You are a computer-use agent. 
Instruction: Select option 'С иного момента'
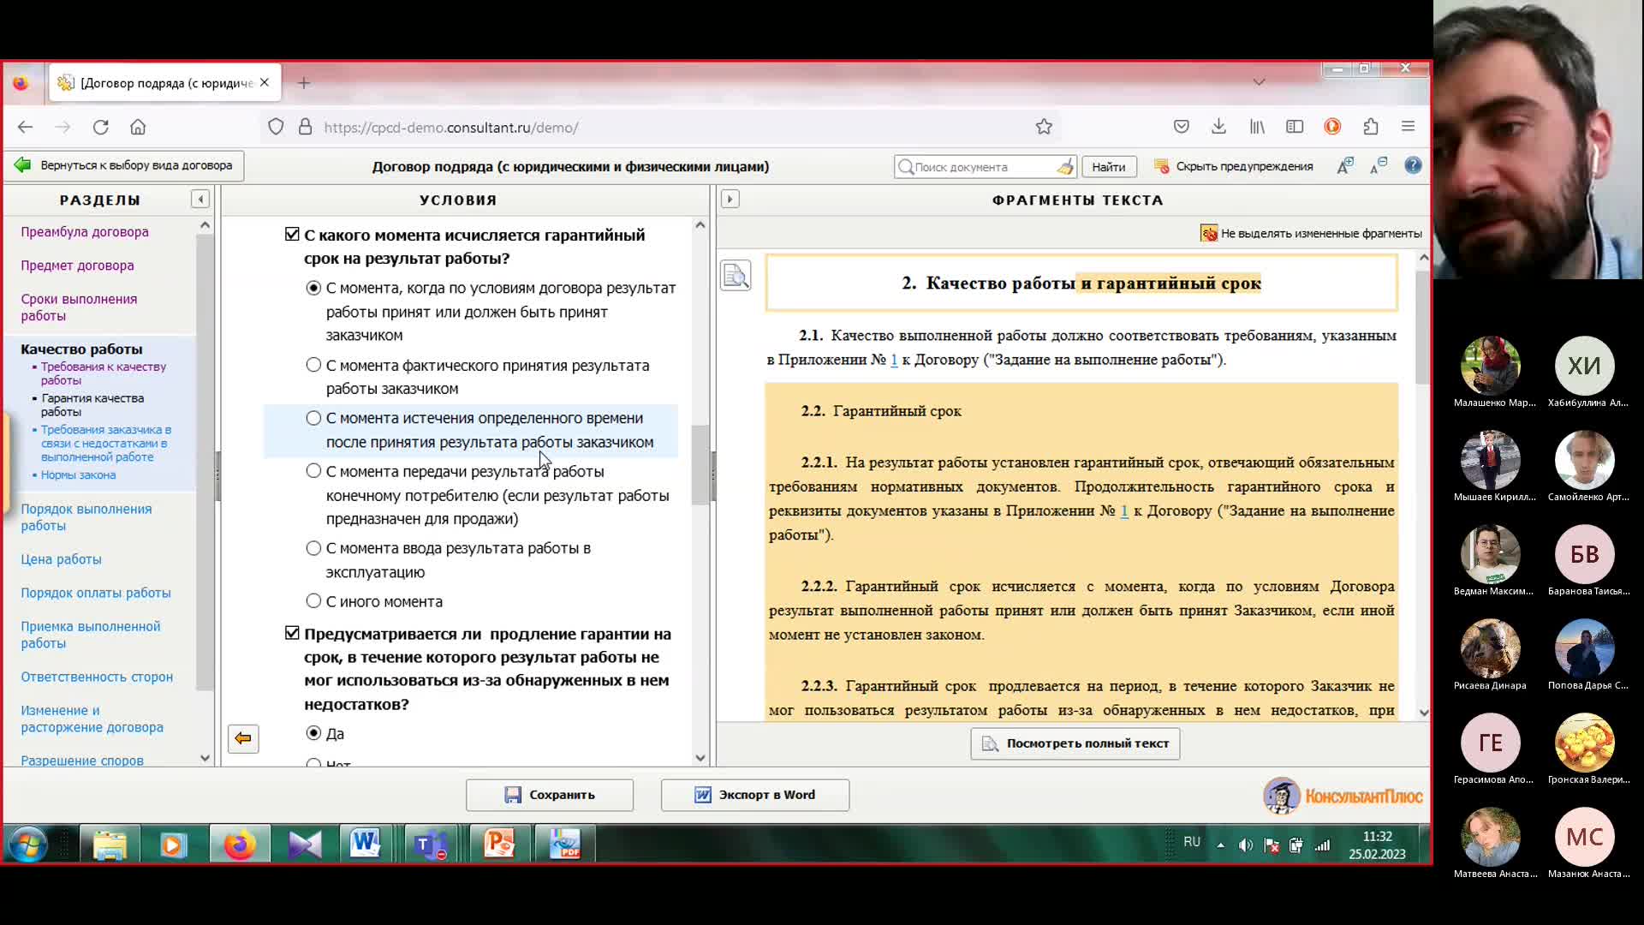point(313,602)
